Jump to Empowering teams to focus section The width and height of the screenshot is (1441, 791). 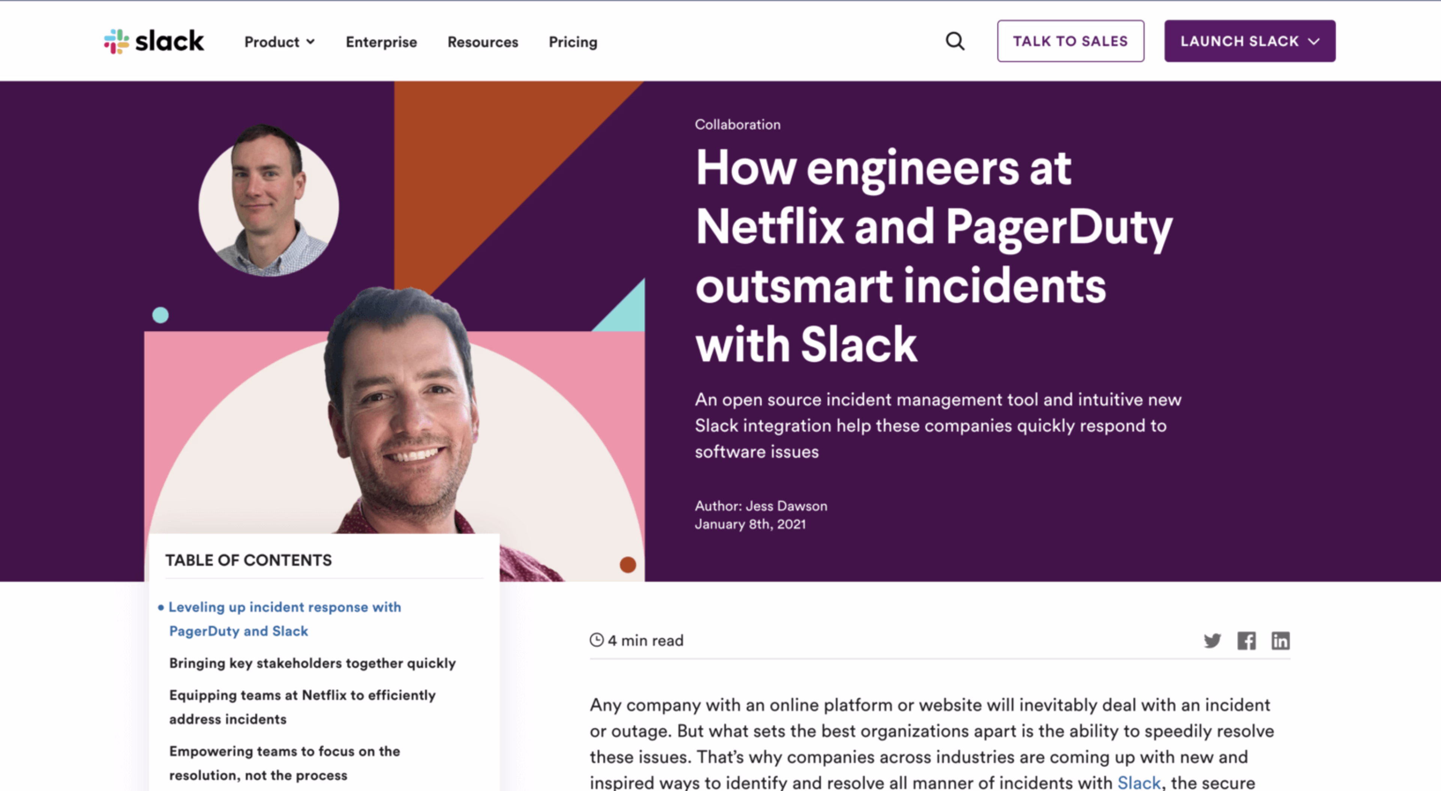click(x=284, y=763)
